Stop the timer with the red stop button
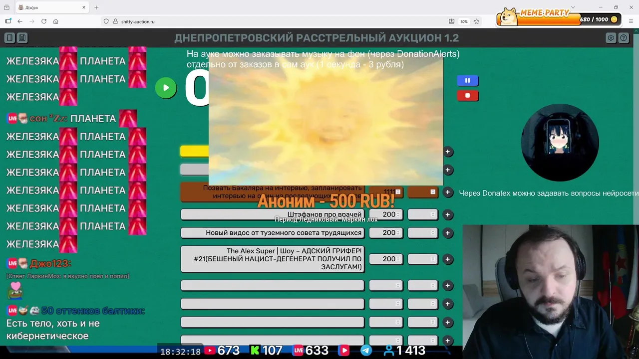Image resolution: width=639 pixels, height=359 pixels. [468, 96]
